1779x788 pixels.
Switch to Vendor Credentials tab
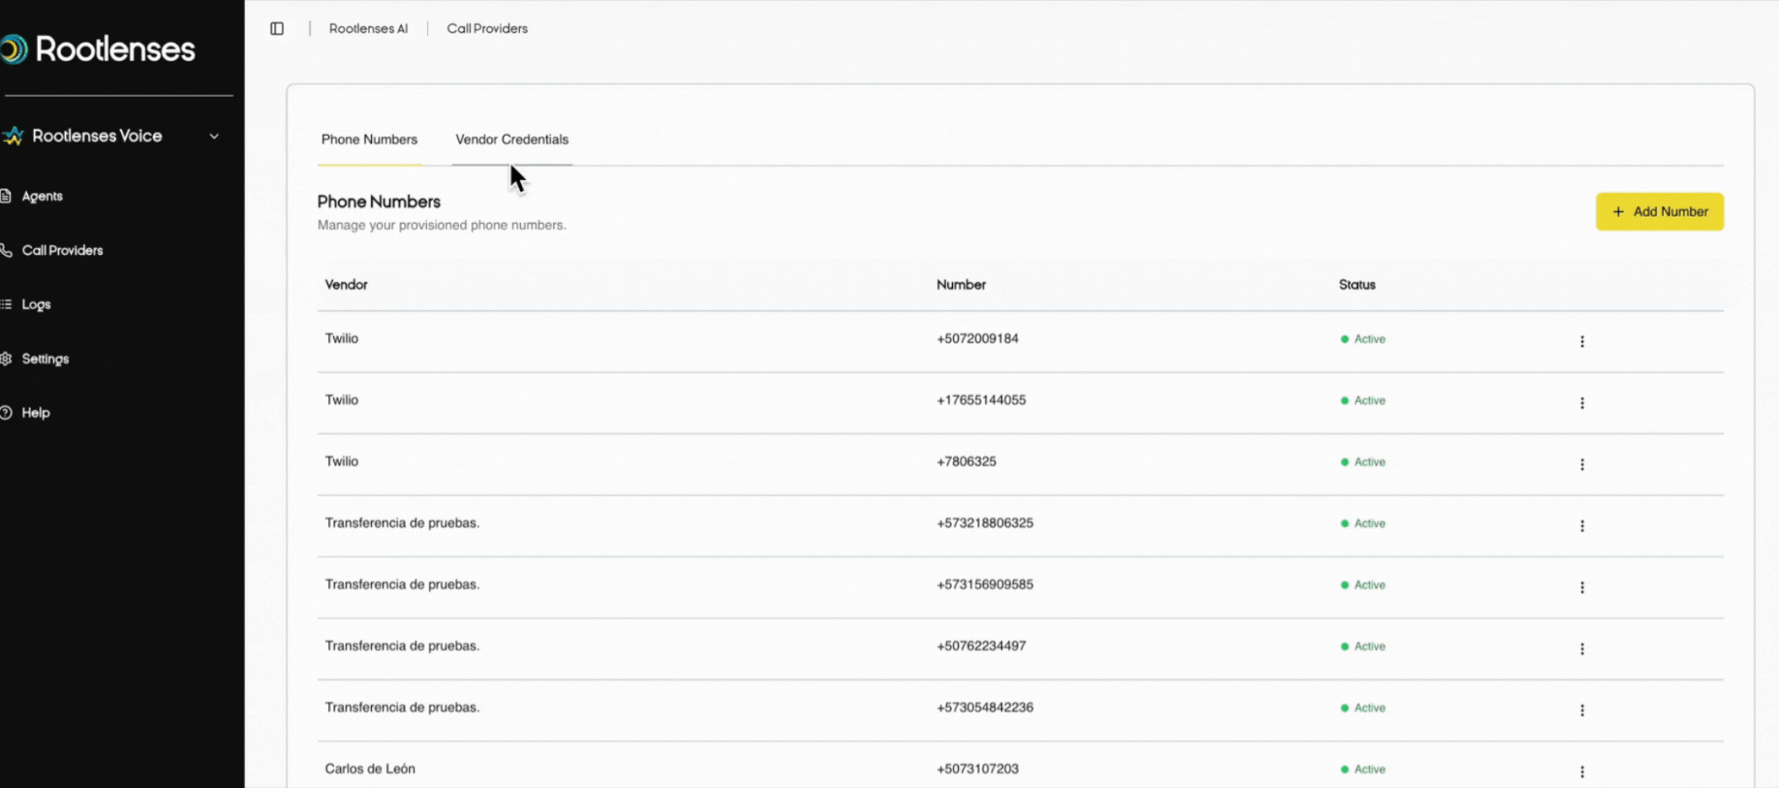click(x=512, y=139)
